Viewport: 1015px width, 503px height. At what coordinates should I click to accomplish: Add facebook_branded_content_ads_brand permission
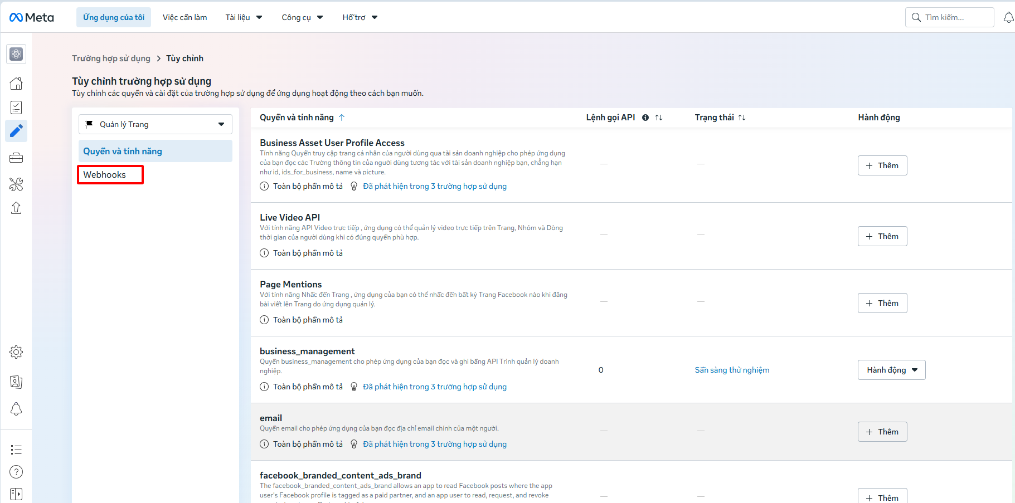tap(882, 496)
